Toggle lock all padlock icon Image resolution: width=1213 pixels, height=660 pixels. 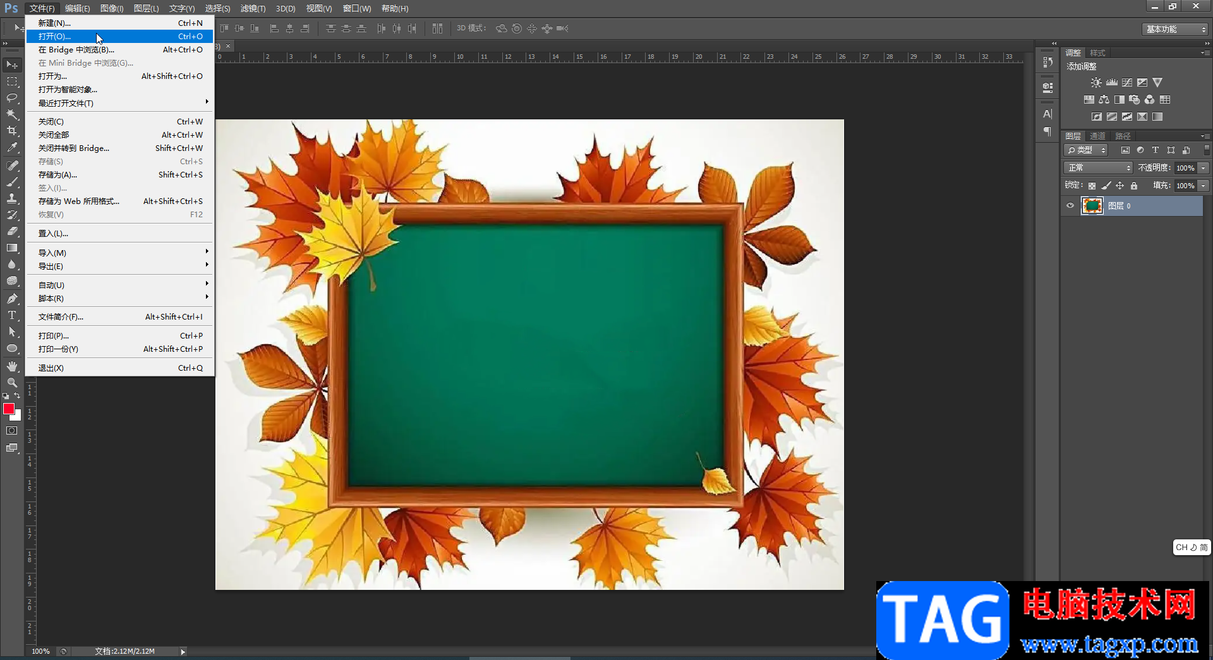(1134, 186)
